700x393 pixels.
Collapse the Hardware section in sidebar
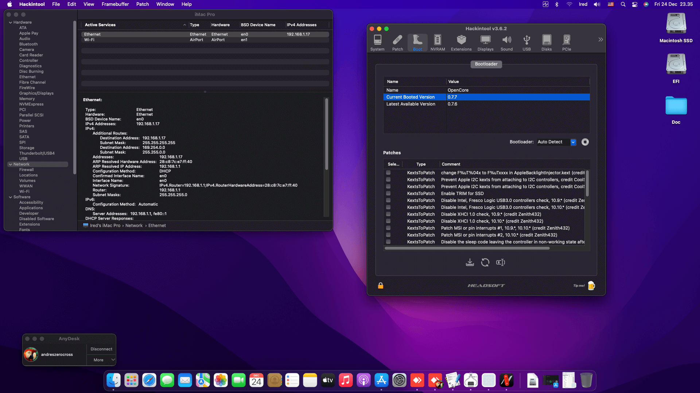(11, 23)
